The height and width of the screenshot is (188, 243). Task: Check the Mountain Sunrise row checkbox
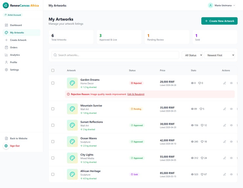pyautogui.click(x=53, y=109)
